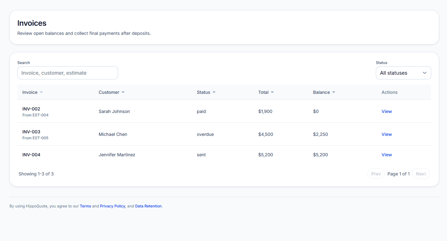Image resolution: width=447 pixels, height=241 pixels.
Task: Click the INV-003 invoice number
Action: pyautogui.click(x=31, y=132)
